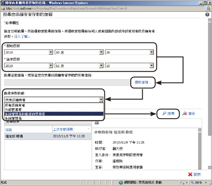Select 系統管理員 last option in dropdown list
This screenshot has height=186, width=212.
click(x=54, y=118)
